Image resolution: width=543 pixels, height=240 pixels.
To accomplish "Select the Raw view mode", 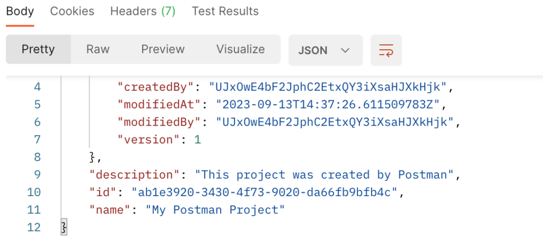I will (x=98, y=49).
